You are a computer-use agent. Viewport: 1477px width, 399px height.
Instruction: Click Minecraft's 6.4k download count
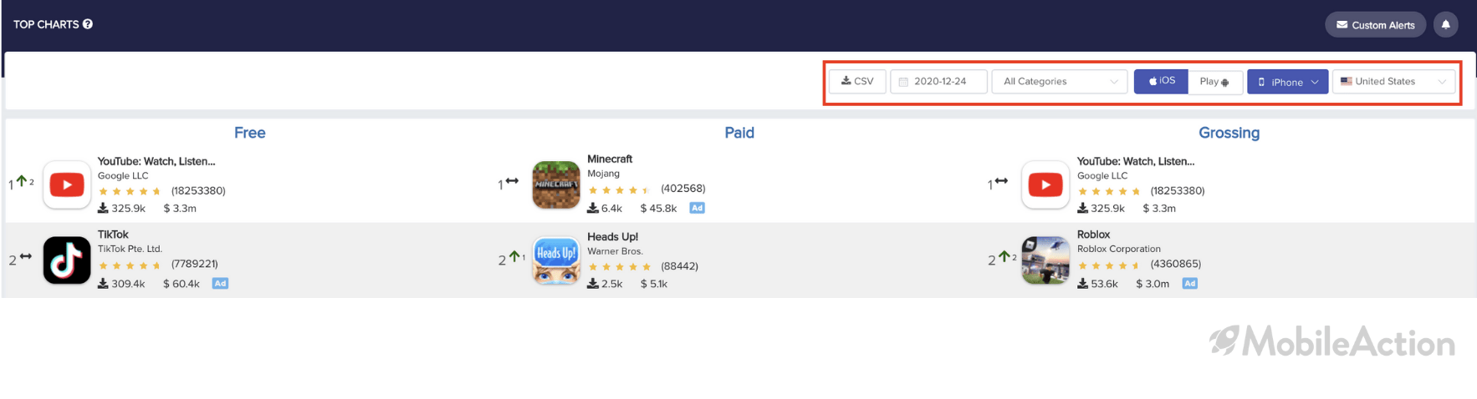(605, 208)
